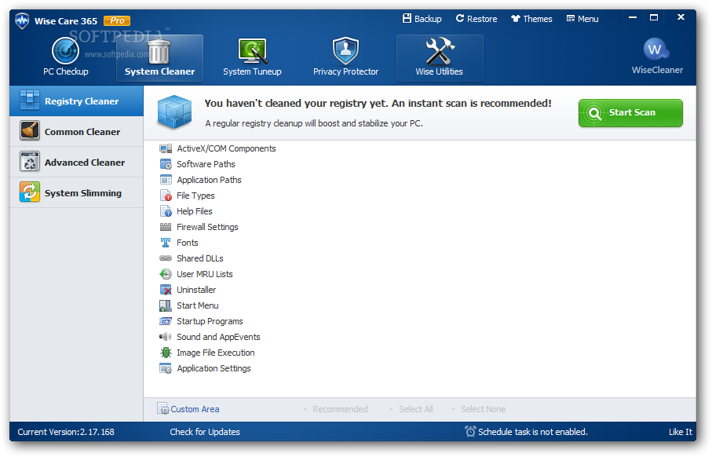Click the Like It link
This screenshot has height=457, width=712.
click(x=681, y=432)
